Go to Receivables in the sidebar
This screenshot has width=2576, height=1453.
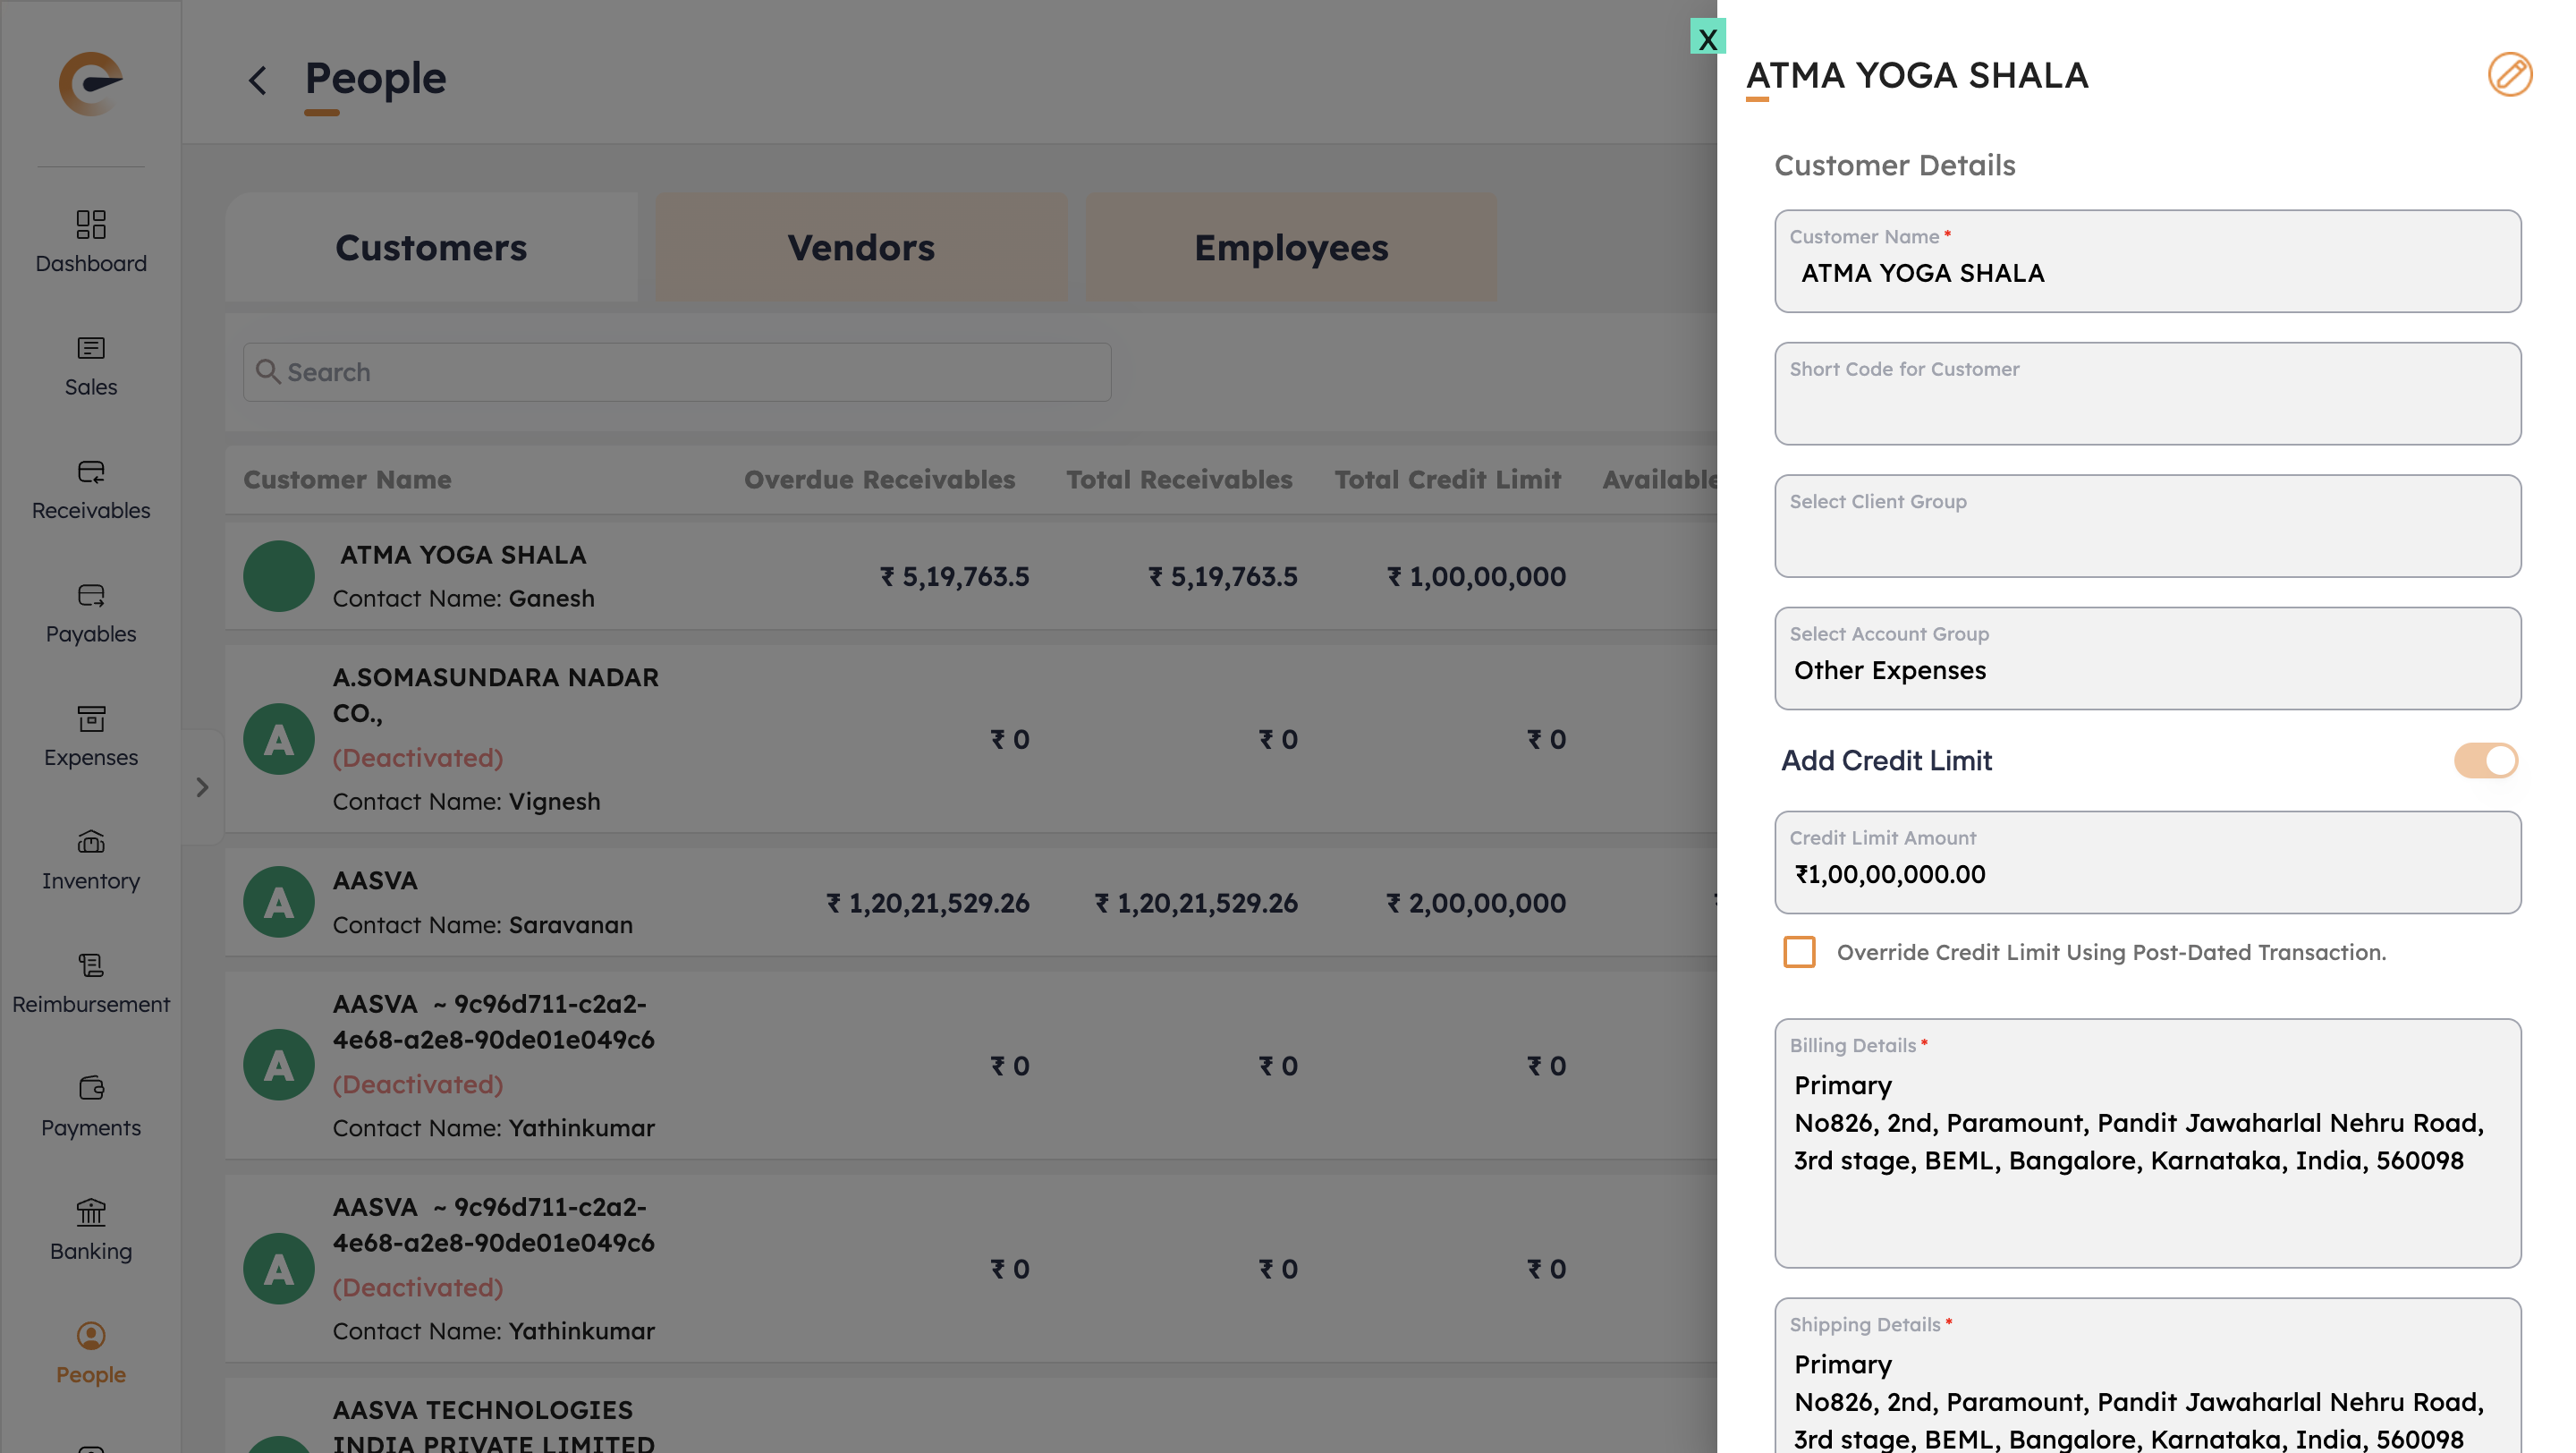tap(91, 471)
